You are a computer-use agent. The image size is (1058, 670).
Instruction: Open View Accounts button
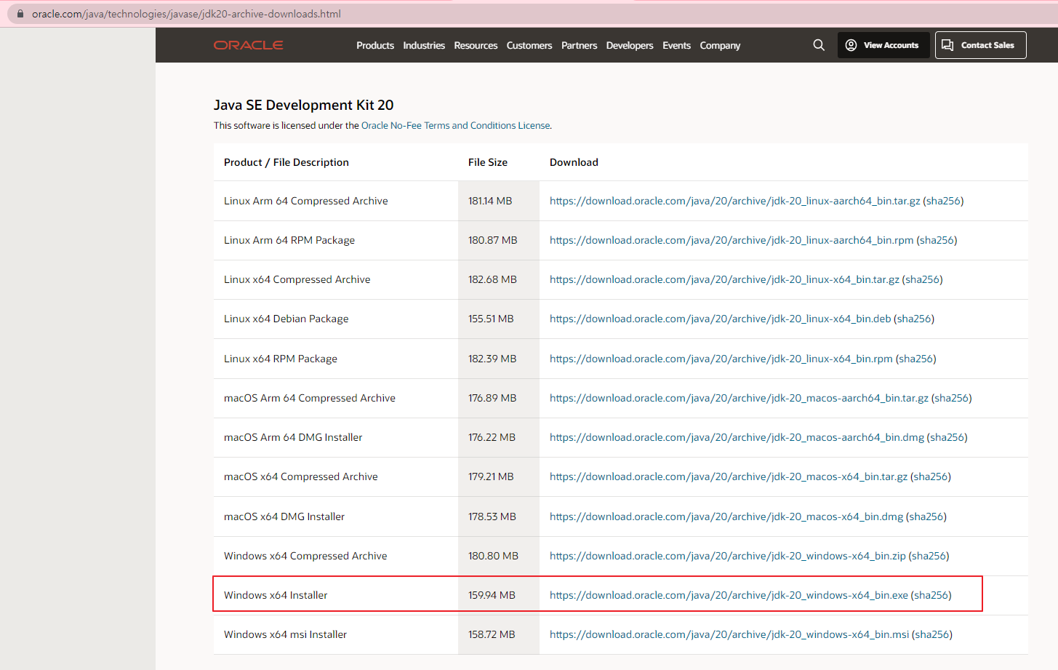883,45
